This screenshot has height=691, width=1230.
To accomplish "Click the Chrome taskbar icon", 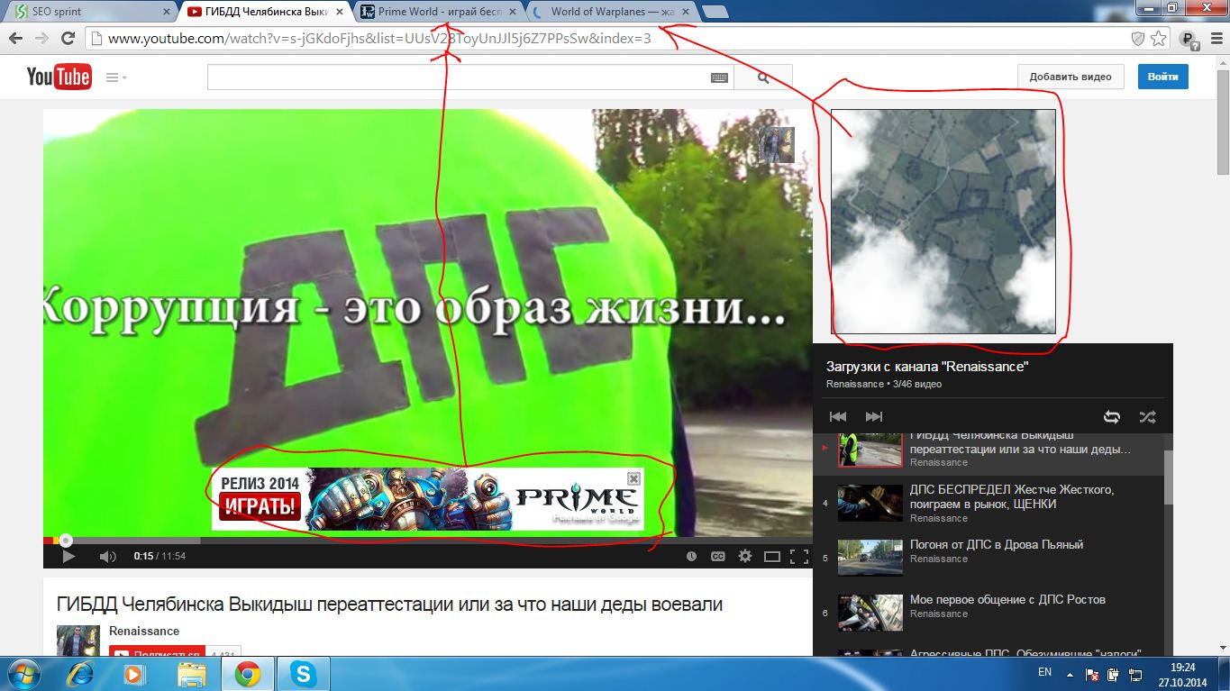I will point(247,674).
